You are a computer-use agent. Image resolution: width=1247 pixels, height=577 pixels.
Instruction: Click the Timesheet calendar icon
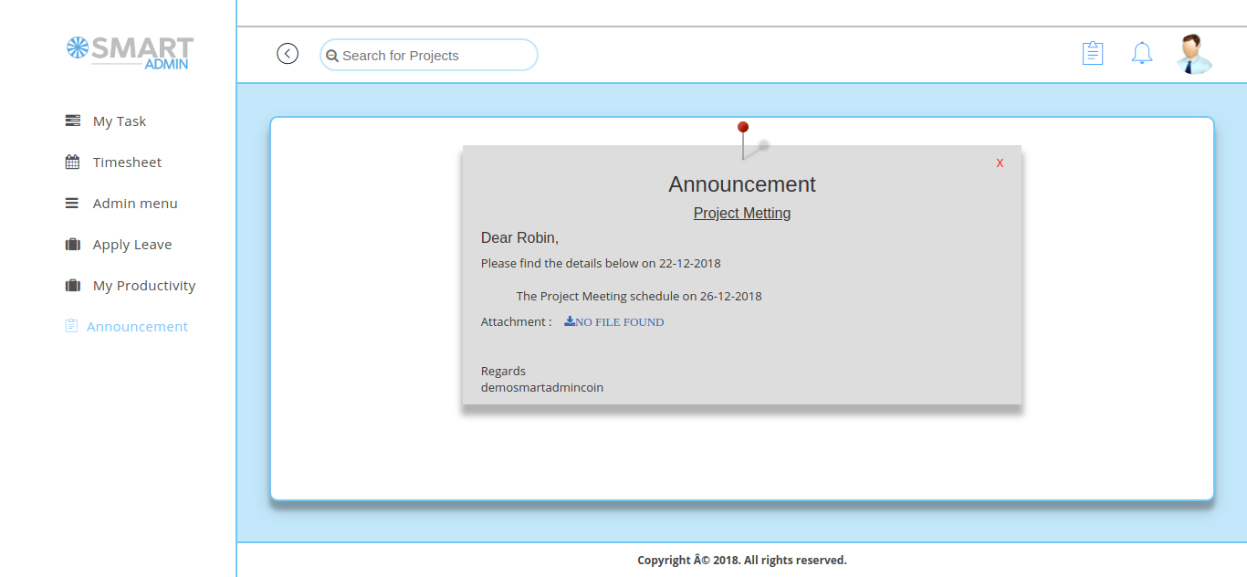(x=73, y=162)
